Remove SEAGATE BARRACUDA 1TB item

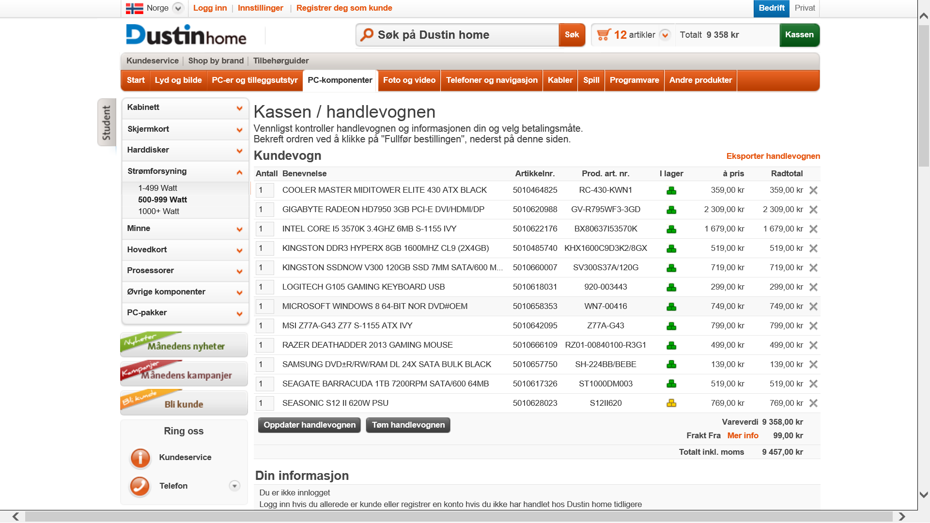[x=814, y=384]
